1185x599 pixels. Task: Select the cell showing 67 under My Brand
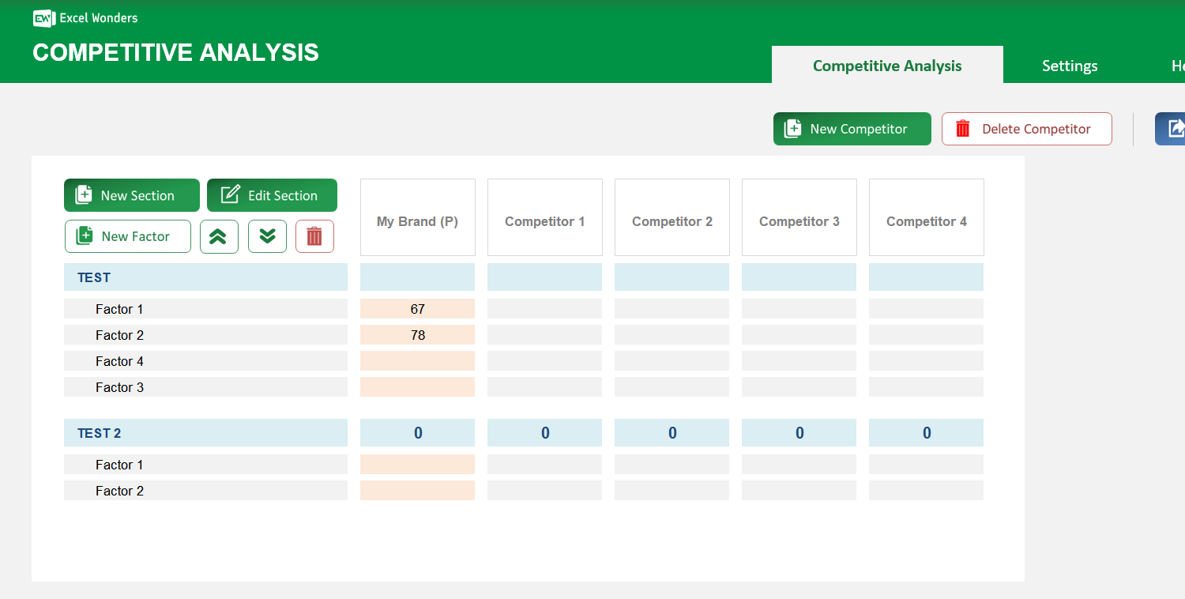click(417, 308)
